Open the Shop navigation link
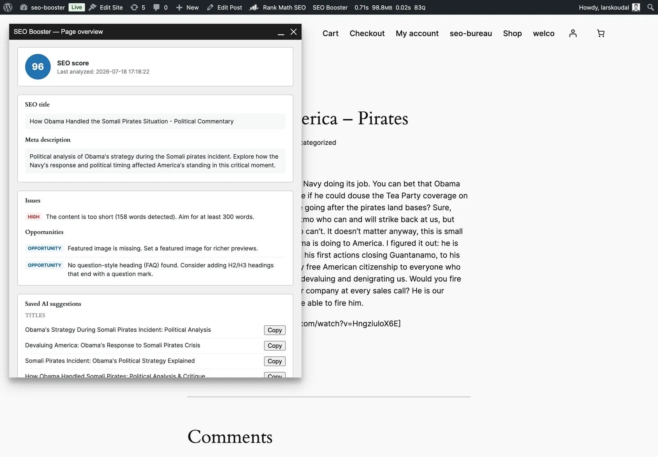Screen dimensions: 658x457 tap(512, 33)
